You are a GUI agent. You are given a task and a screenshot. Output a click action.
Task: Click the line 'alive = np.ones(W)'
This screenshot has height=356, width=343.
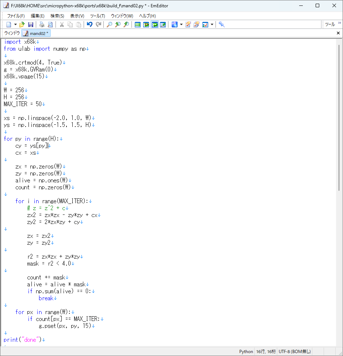[x=42, y=181]
